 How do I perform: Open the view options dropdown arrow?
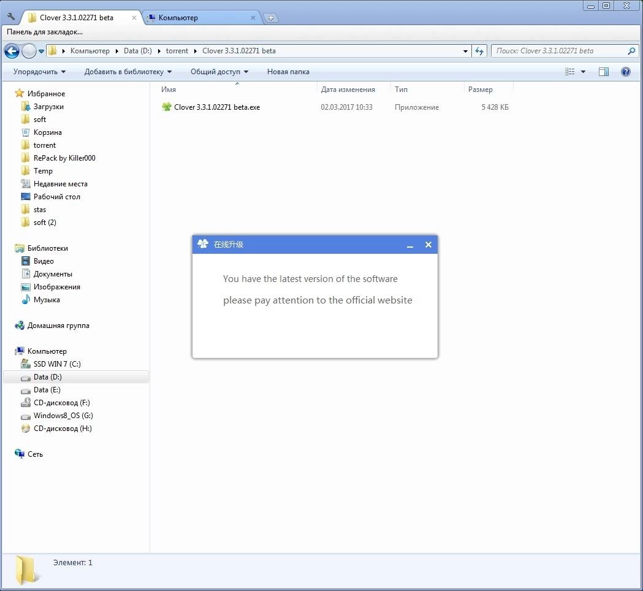(583, 72)
